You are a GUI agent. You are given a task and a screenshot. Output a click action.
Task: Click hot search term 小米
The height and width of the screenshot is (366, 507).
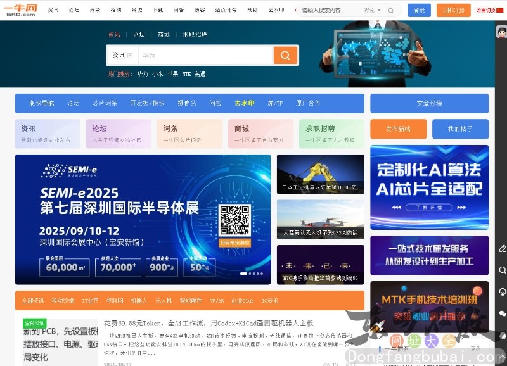pos(157,74)
